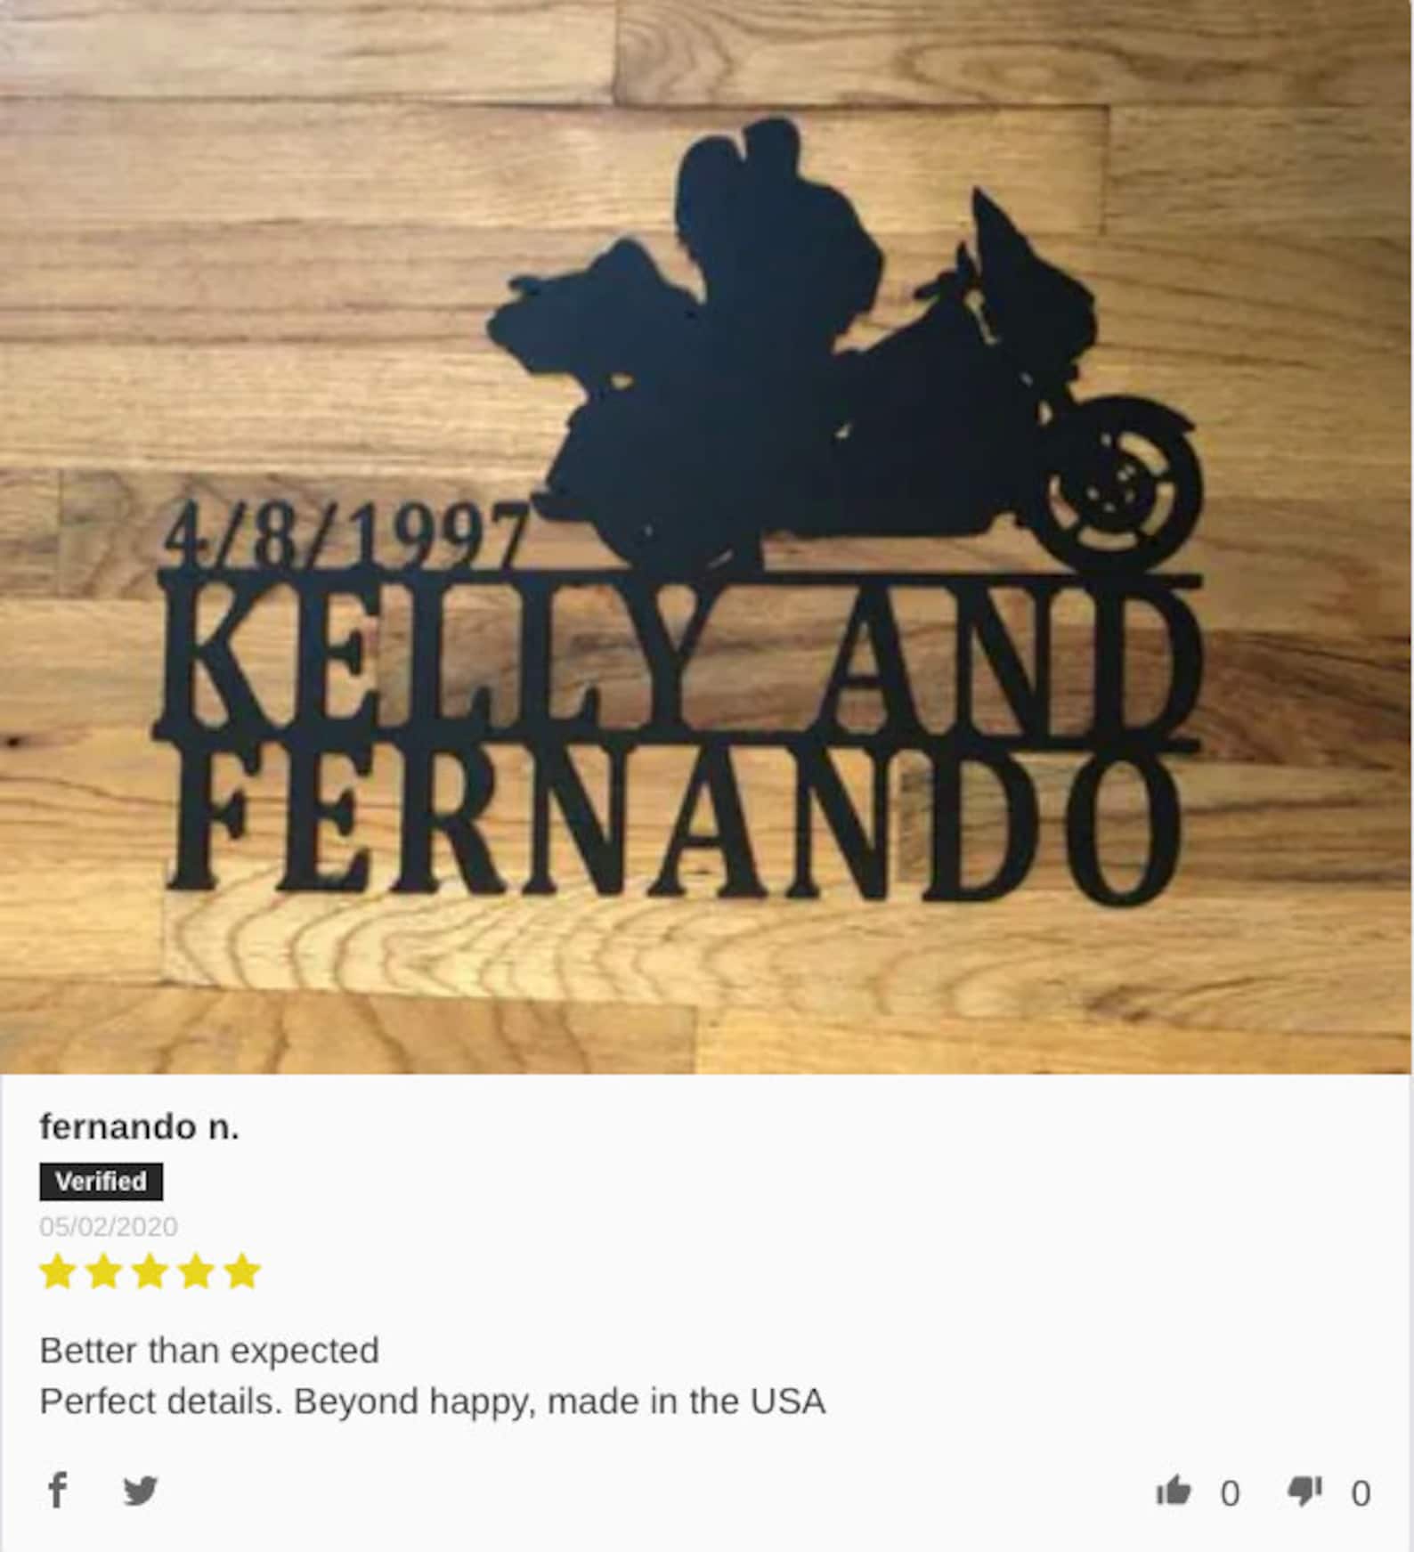
Task: Share the review on Twitter
Action: click(x=141, y=1491)
